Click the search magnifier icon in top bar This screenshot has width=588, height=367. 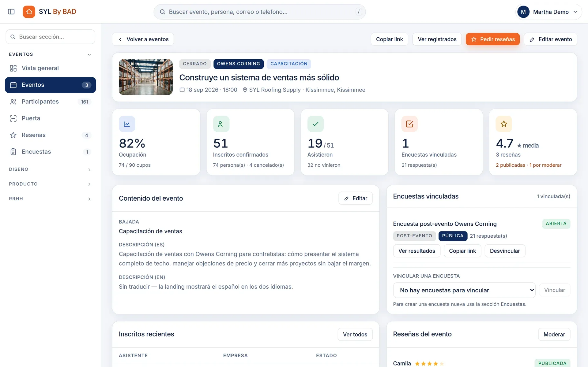coord(163,12)
